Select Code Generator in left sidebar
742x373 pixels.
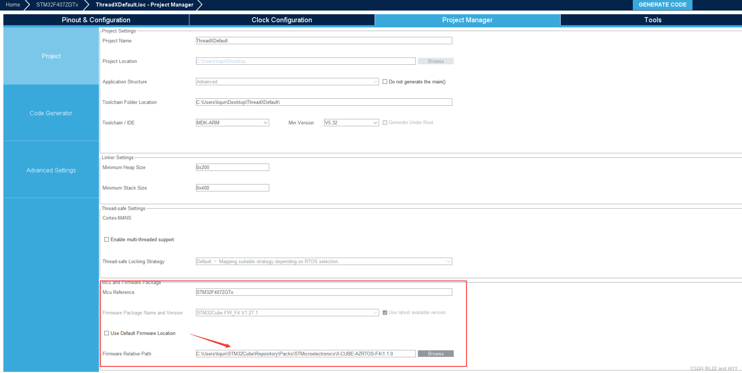pyautogui.click(x=51, y=113)
